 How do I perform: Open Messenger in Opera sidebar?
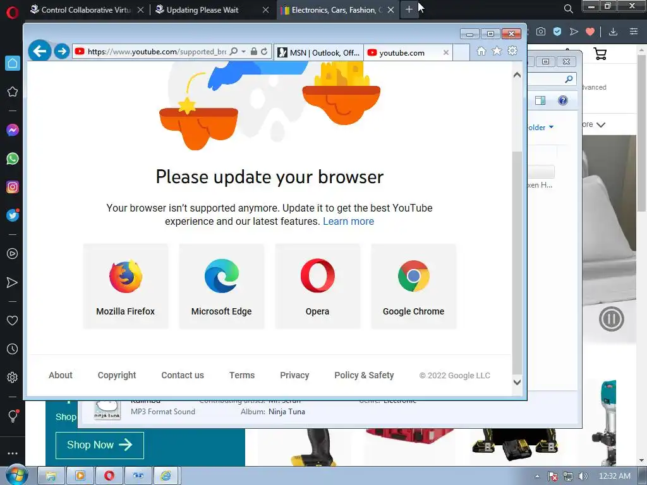pos(13,130)
